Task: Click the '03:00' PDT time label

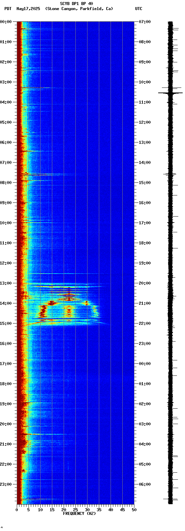Action: coord(6,82)
